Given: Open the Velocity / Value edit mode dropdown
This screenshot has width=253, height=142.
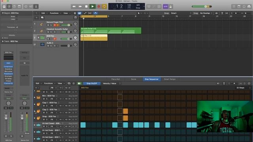Looking at the screenshot, I should pyautogui.click(x=111, y=83).
